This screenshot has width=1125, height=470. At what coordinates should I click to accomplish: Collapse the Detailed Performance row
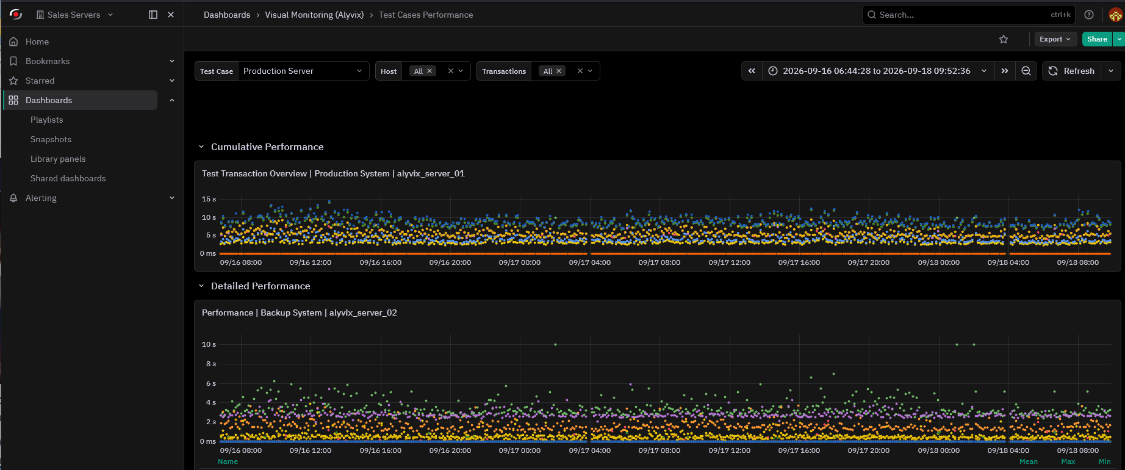click(201, 286)
